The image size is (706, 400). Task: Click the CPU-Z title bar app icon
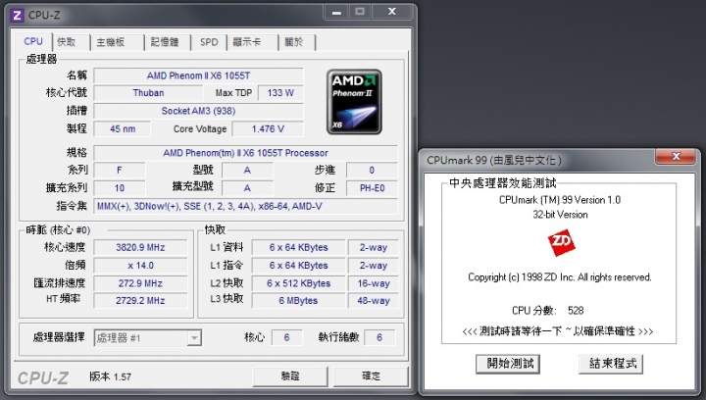[17, 16]
